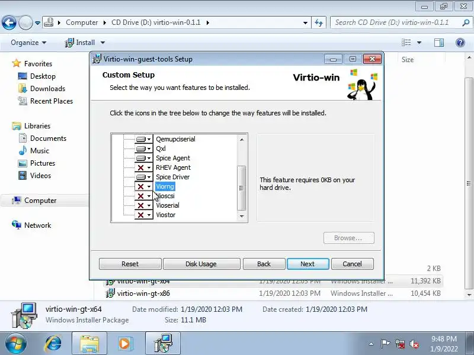This screenshot has width=474, height=355.
Task: Click the installer taskbar icon
Action: [x=162, y=344]
